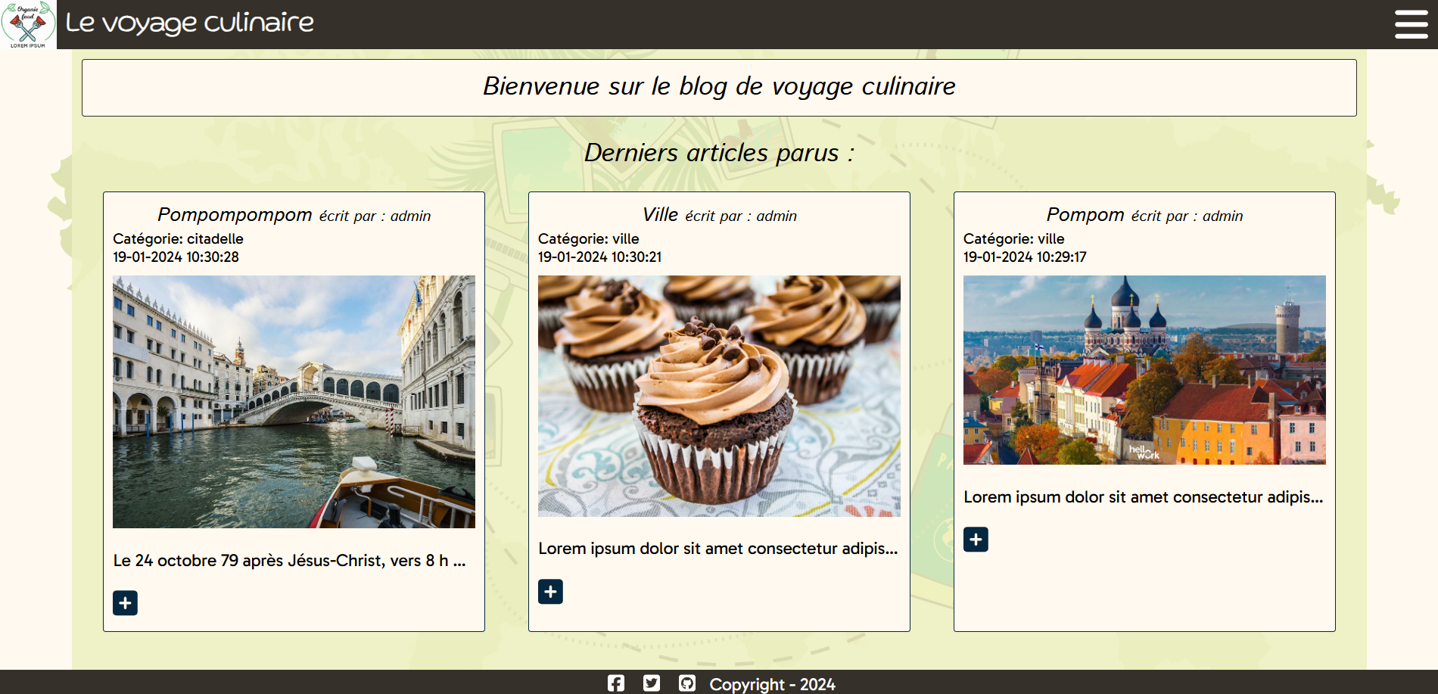Click the plus icon under the Ville article

[550, 591]
